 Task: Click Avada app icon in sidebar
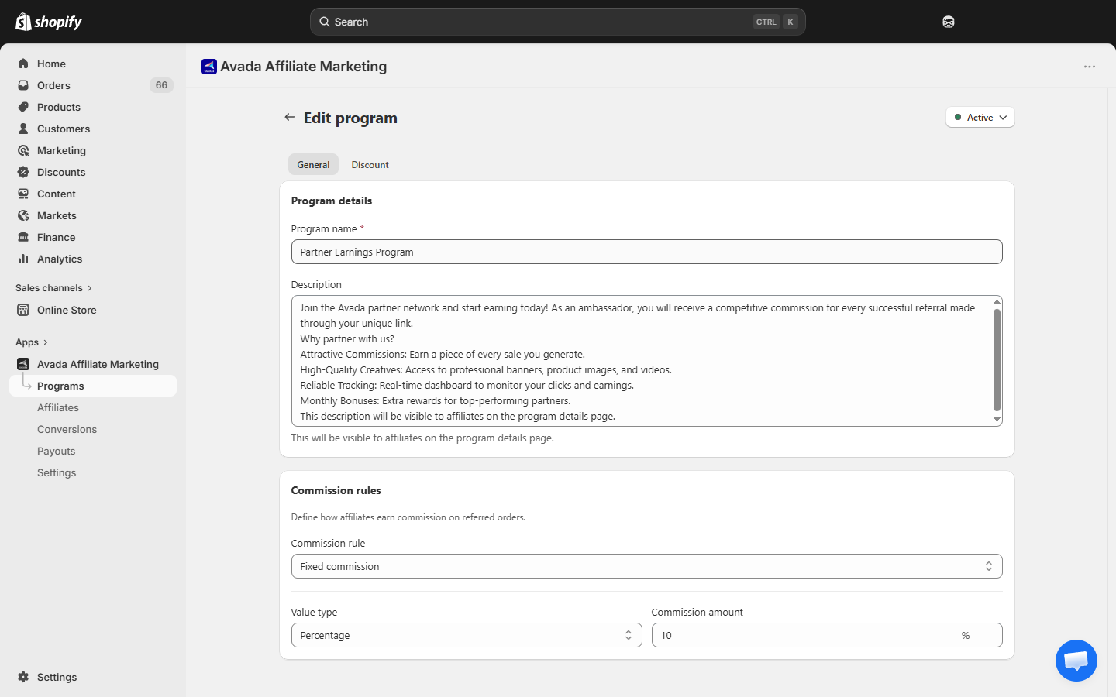pyautogui.click(x=23, y=364)
